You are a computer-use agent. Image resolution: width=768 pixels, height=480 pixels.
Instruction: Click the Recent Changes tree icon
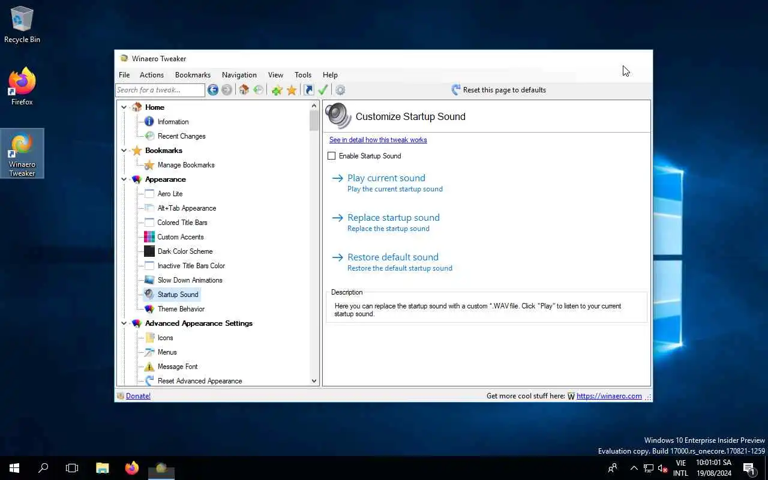click(149, 136)
